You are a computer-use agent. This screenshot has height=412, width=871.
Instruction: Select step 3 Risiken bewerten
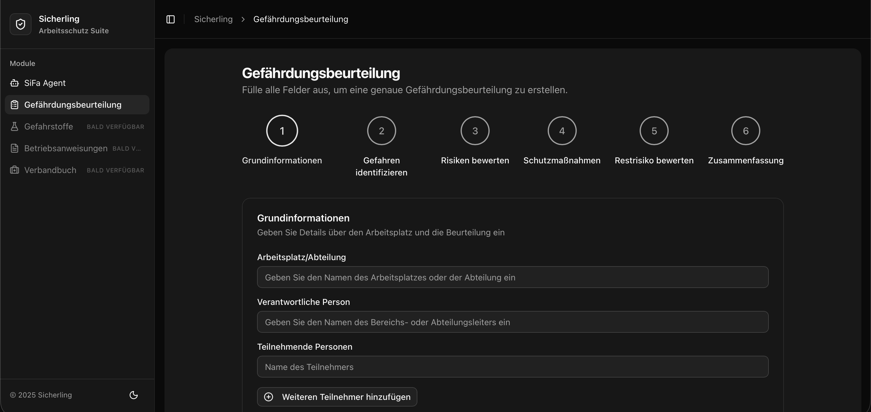[475, 131]
